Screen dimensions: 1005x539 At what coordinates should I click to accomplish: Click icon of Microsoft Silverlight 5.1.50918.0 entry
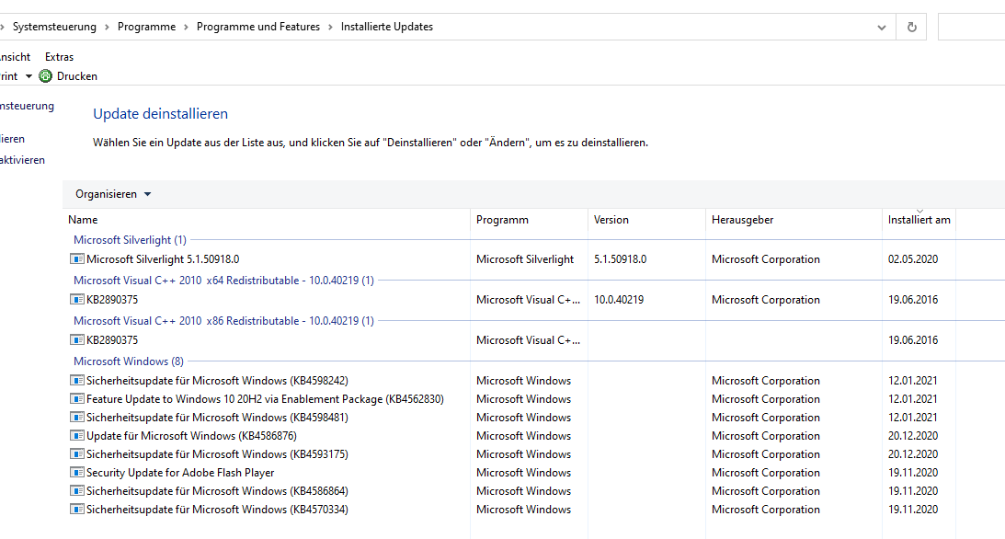(77, 259)
